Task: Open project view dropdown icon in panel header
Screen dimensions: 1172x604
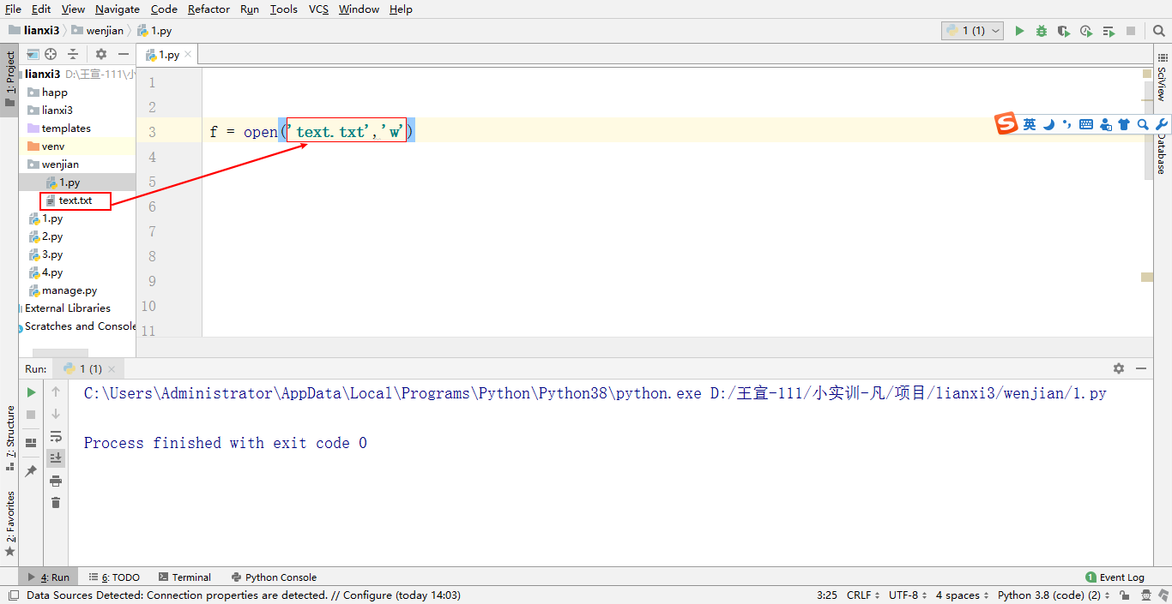Action: tap(33, 54)
